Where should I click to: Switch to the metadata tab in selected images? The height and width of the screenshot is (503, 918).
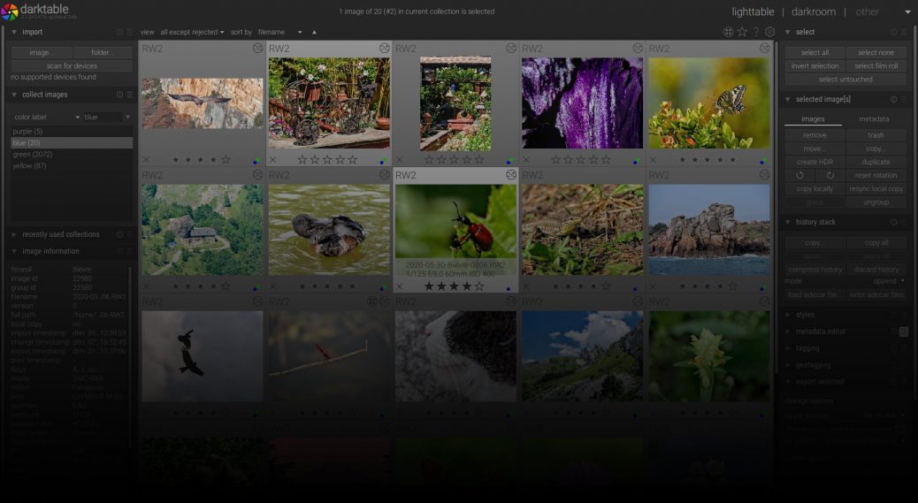click(874, 118)
